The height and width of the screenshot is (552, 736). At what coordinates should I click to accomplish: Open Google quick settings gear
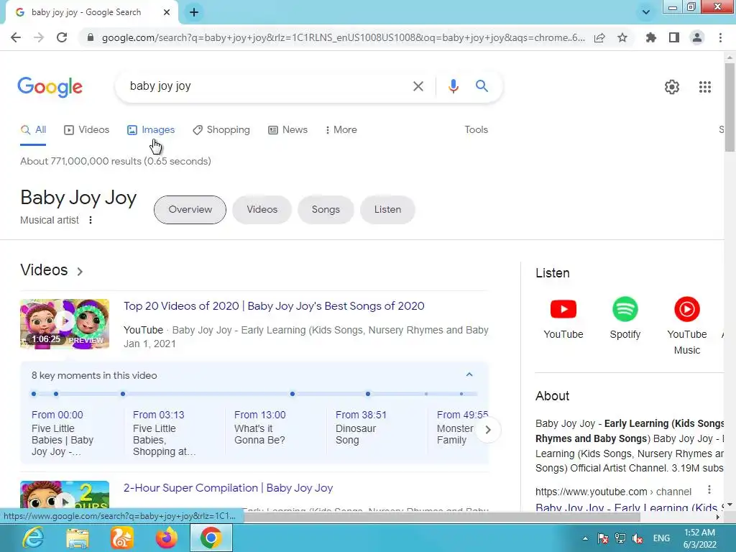672,87
